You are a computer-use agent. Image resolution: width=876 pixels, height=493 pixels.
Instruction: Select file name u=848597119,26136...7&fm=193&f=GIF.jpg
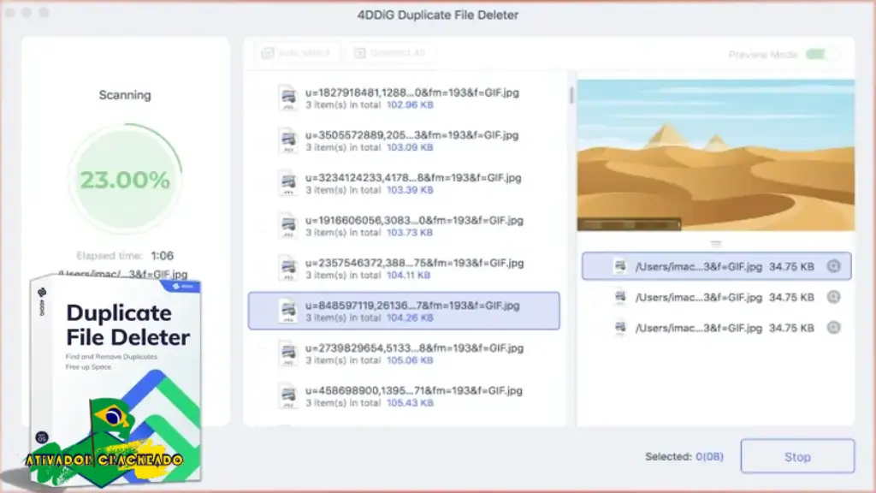pyautogui.click(x=412, y=306)
